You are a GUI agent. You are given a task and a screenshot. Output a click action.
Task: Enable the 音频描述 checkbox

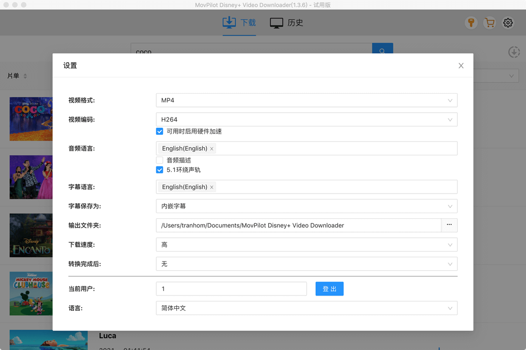pos(160,160)
